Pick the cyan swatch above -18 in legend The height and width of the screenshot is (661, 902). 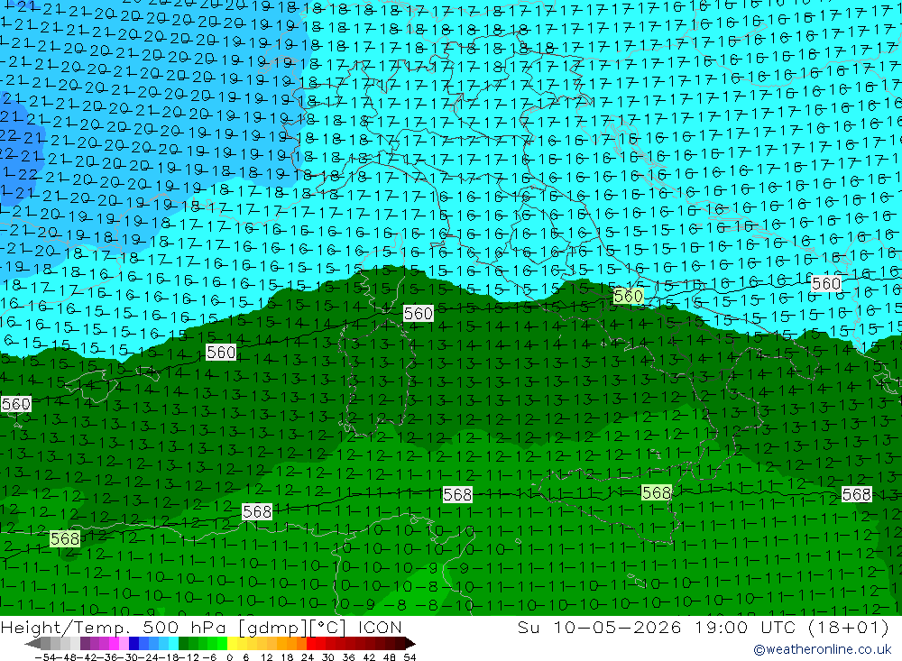click(x=173, y=643)
